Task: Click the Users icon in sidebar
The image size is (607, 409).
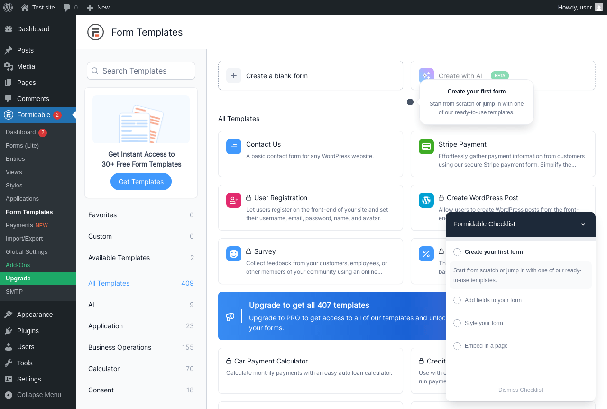Action: tap(9, 347)
